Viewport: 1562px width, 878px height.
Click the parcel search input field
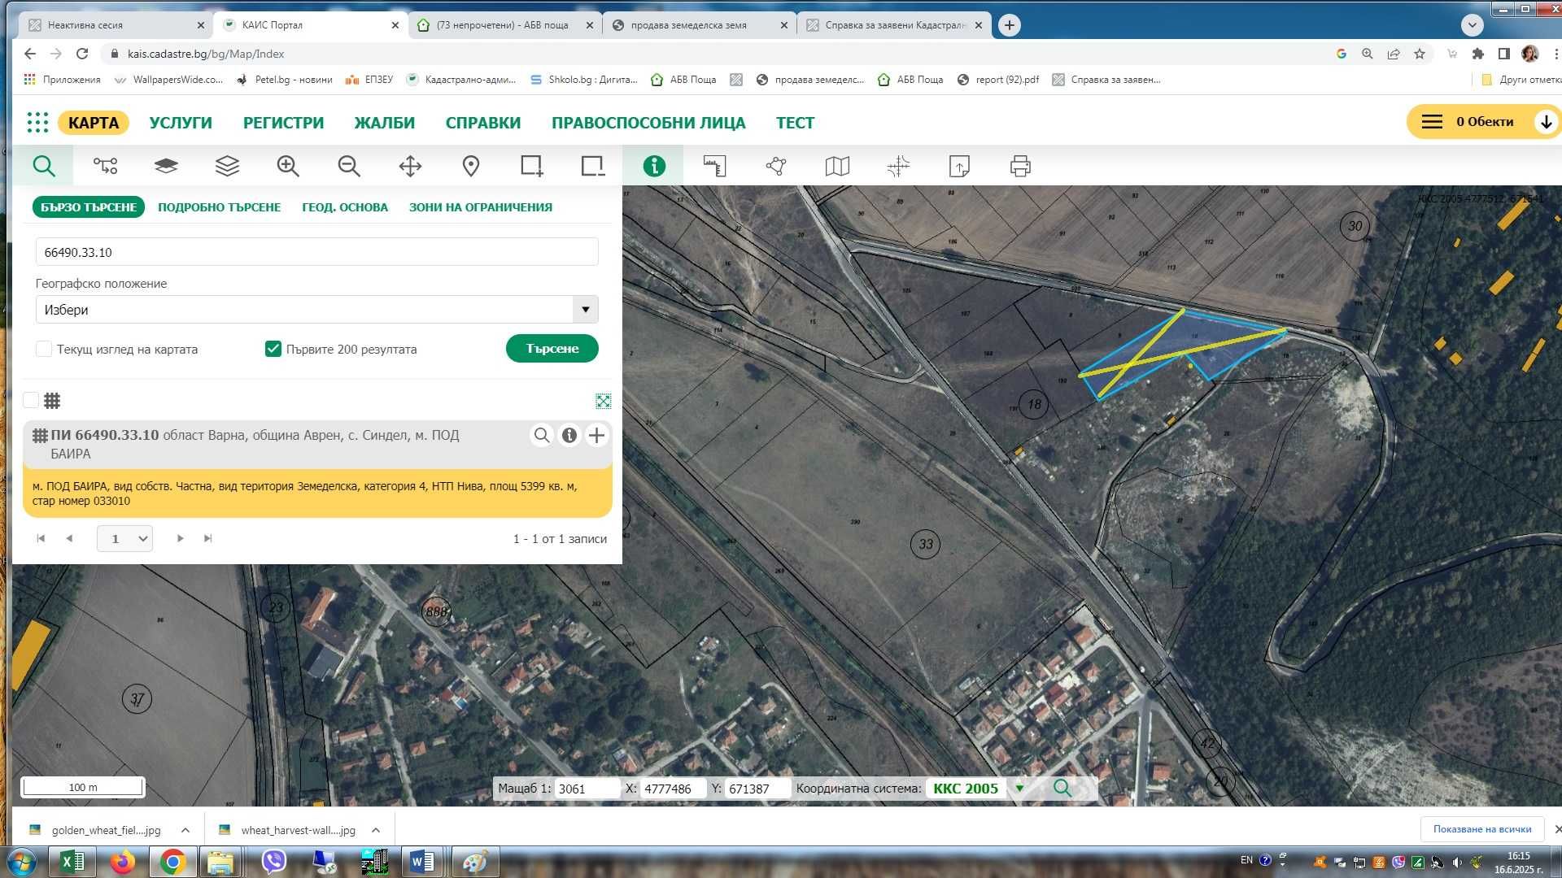coord(316,252)
